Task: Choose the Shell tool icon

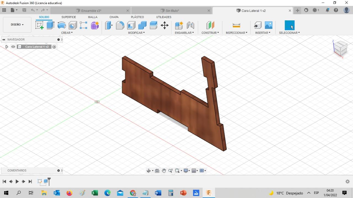Action: click(x=131, y=25)
